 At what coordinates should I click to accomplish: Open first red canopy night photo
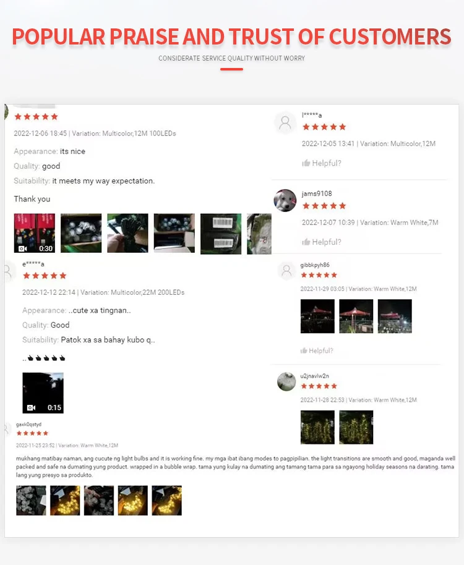(317, 316)
